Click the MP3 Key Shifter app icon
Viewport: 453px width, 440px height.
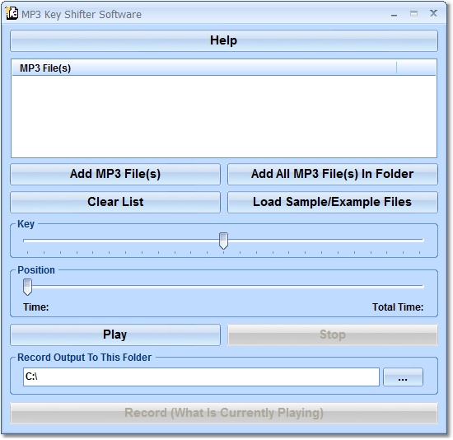click(12, 13)
